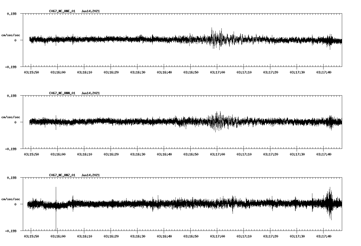Image resolution: width=361 pixels, height=246 pixels.
Task: Select the cm/sec/sec unit label on HNN plot
Action: pyautogui.click(x=11, y=117)
